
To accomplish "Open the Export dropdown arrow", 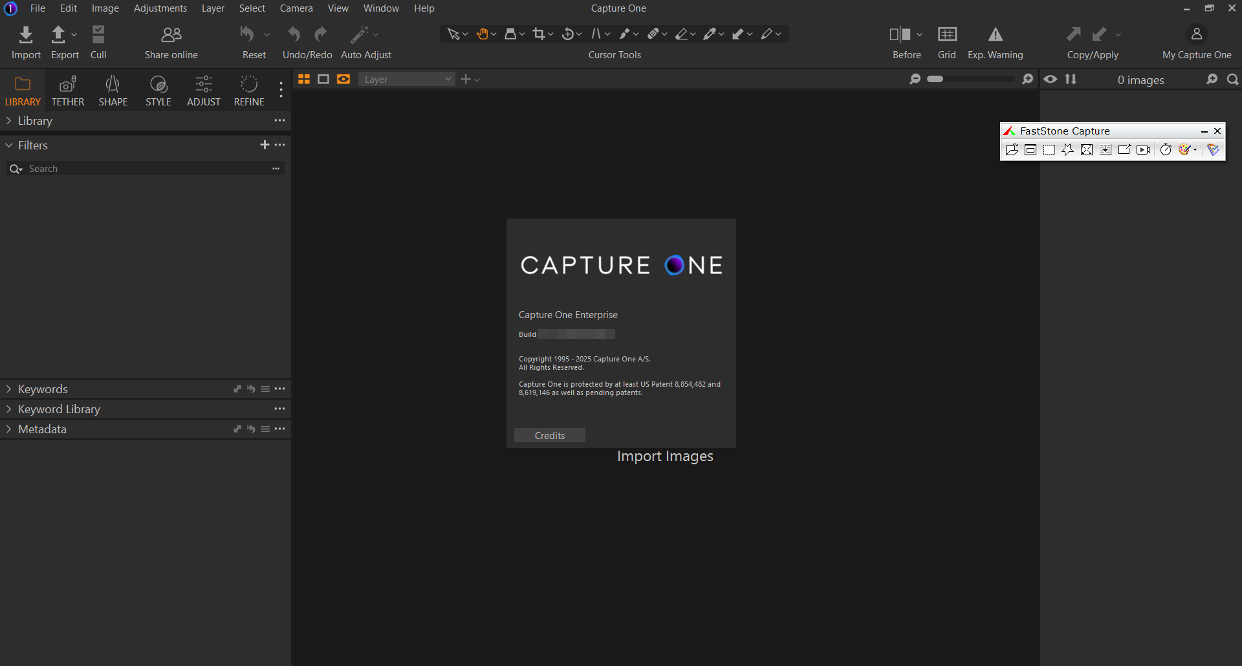I will pos(74,35).
